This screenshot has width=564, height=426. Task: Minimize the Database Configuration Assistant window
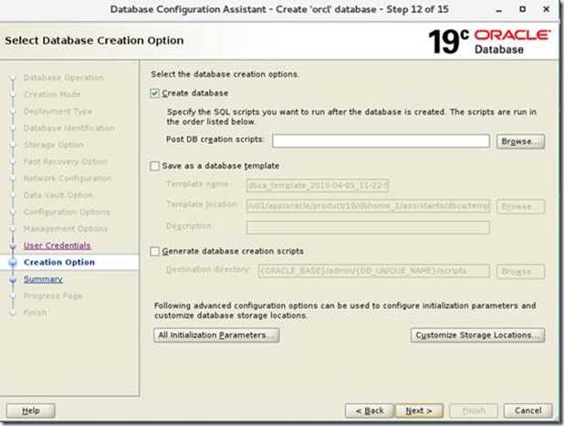tap(498, 10)
